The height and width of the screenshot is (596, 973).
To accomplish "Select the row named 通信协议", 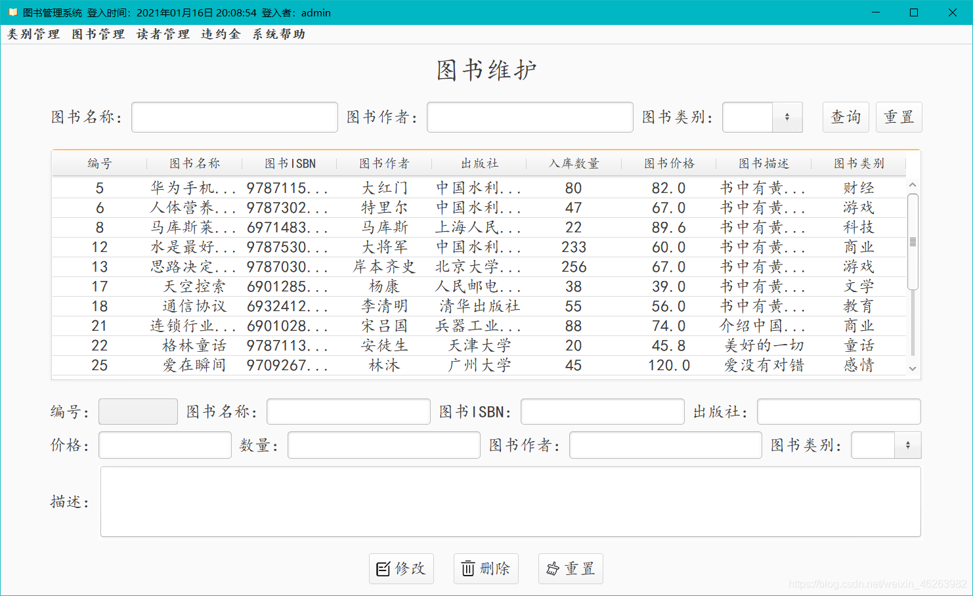I will tap(479, 307).
